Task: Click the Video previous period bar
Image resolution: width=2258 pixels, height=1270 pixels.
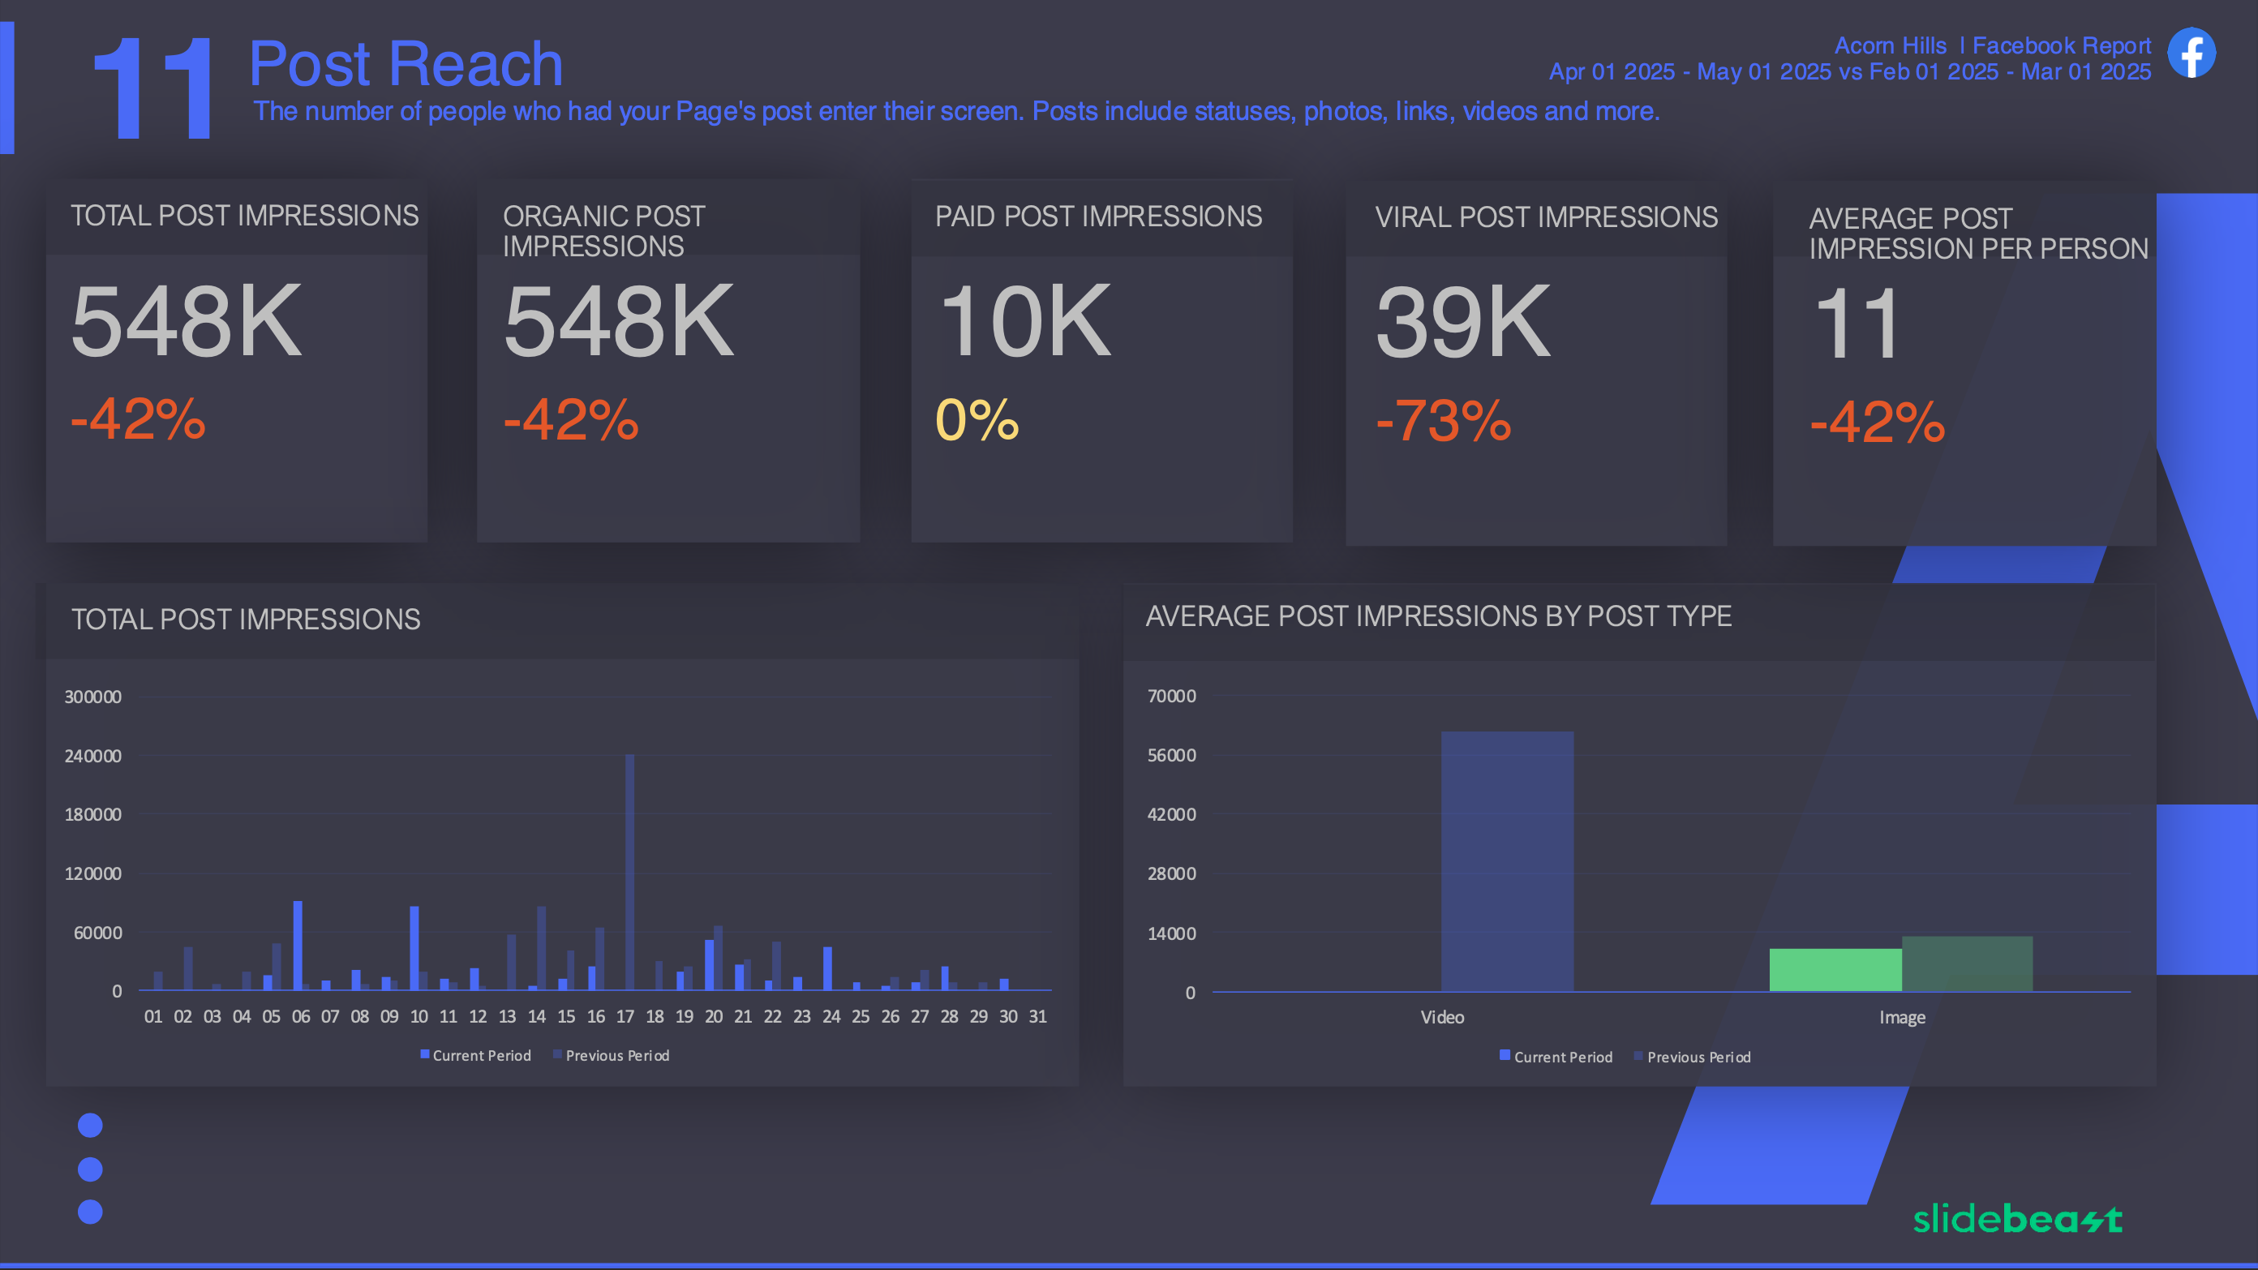Action: (x=1508, y=861)
